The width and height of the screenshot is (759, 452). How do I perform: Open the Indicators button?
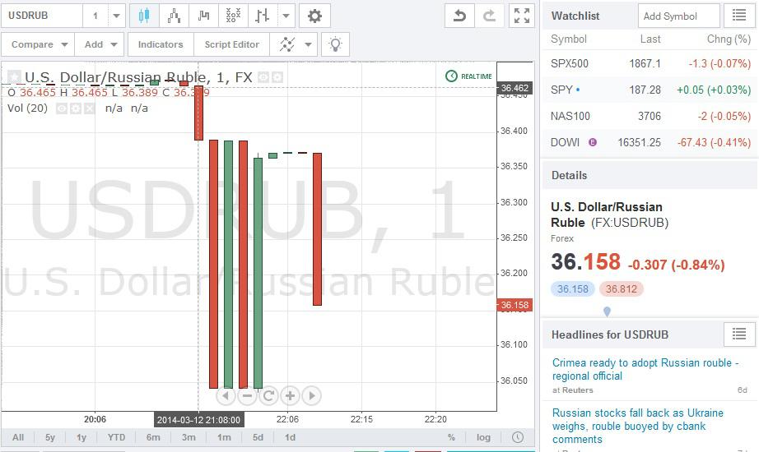(161, 44)
